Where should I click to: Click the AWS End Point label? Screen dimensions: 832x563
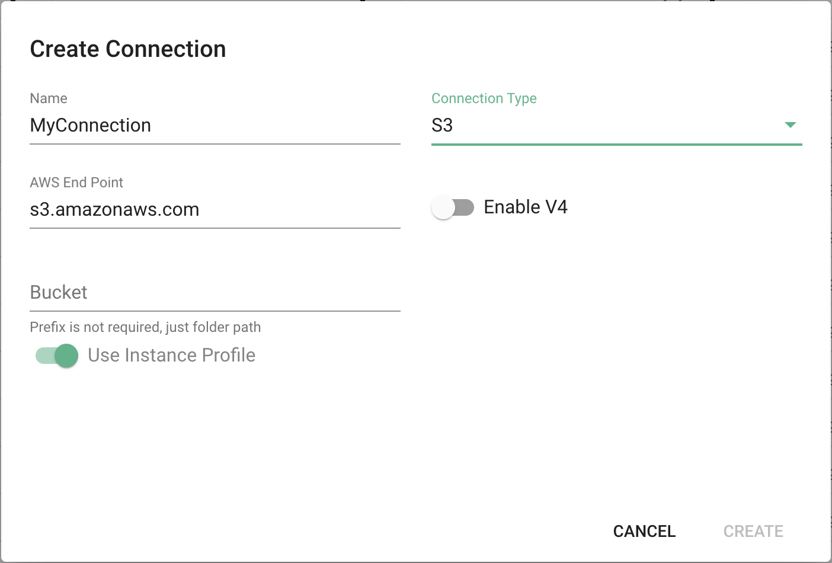(76, 183)
